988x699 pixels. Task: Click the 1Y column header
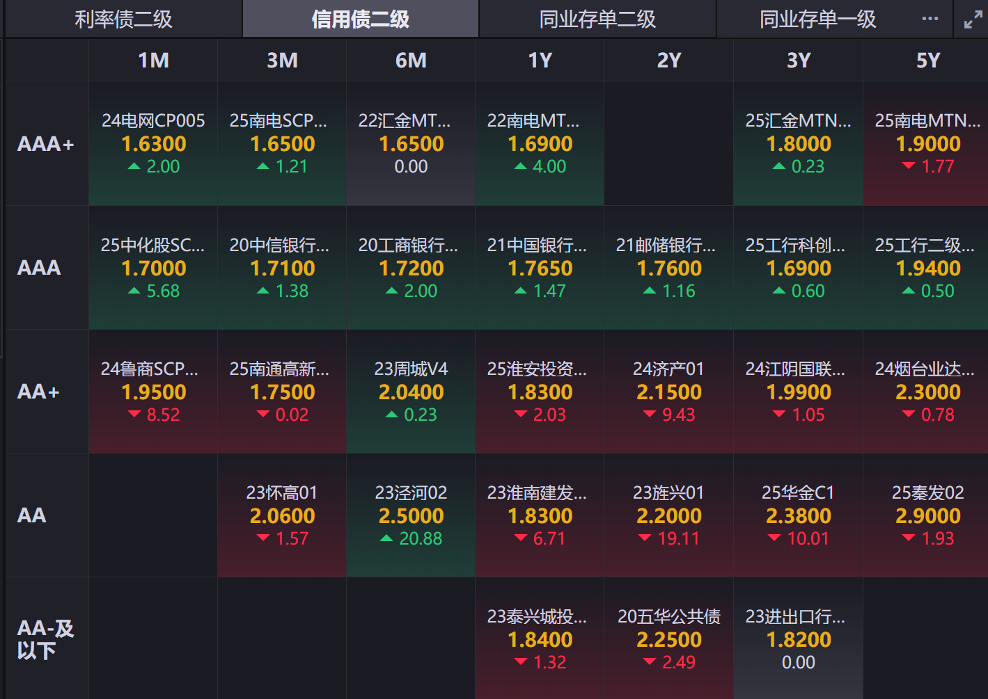pyautogui.click(x=540, y=61)
